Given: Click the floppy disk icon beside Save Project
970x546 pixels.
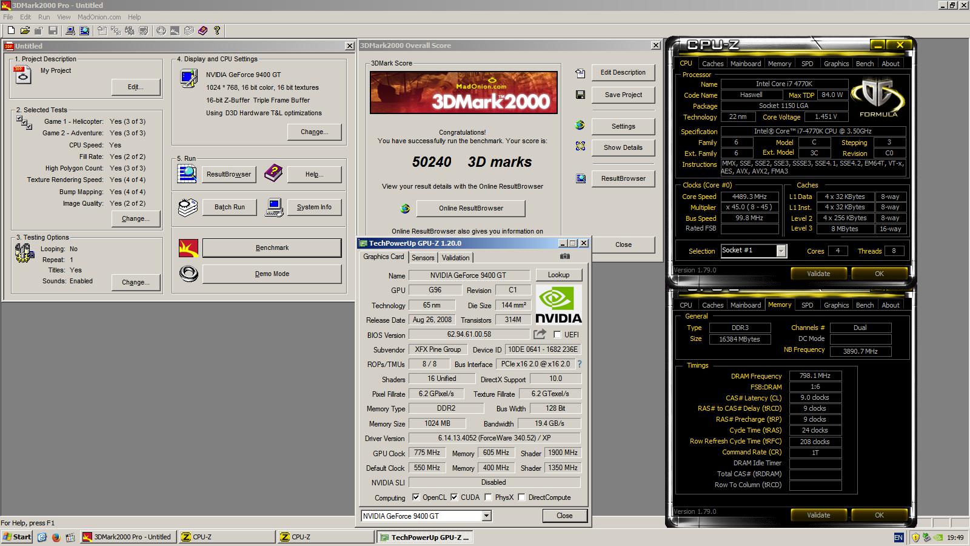Looking at the screenshot, I should pos(580,95).
